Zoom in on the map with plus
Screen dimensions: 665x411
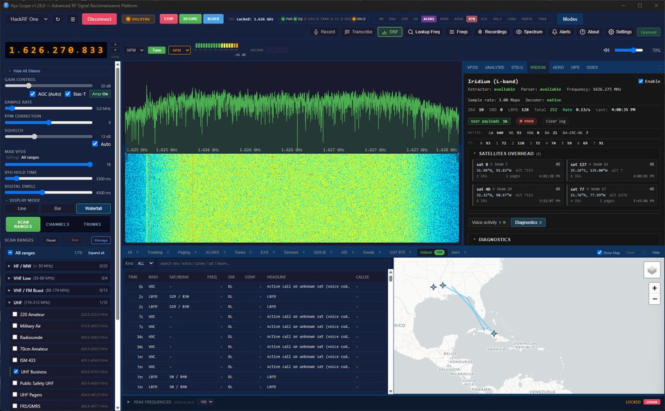coord(655,288)
